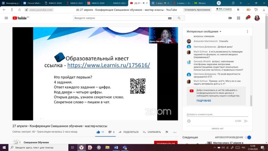
Task: Open the chat three-dot options menu
Action: tap(248, 31)
